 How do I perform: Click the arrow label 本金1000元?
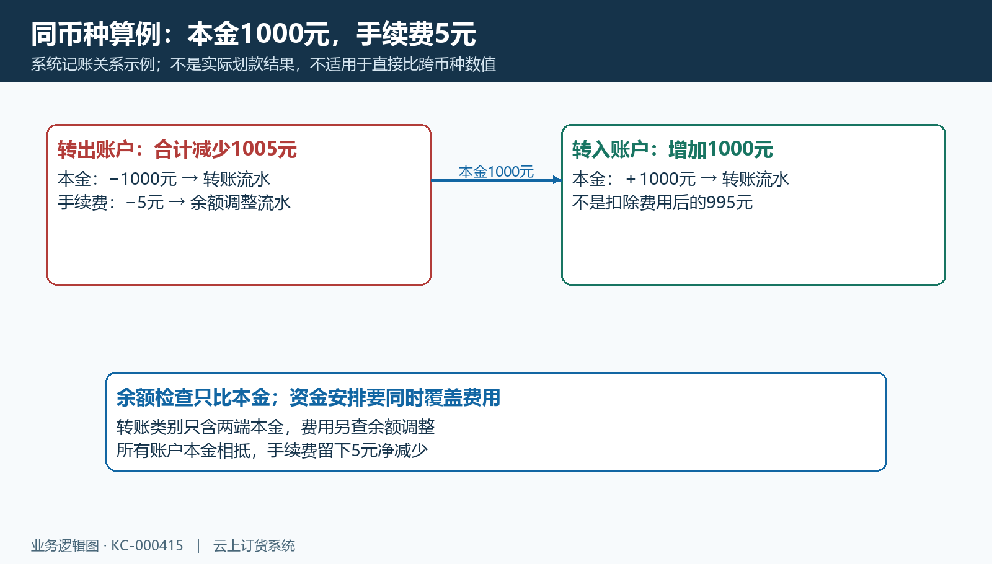(x=496, y=172)
